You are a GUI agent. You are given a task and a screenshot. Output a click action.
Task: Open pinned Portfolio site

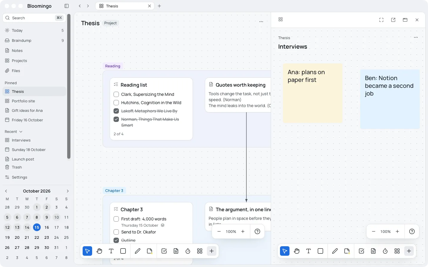[x=34, y=101]
